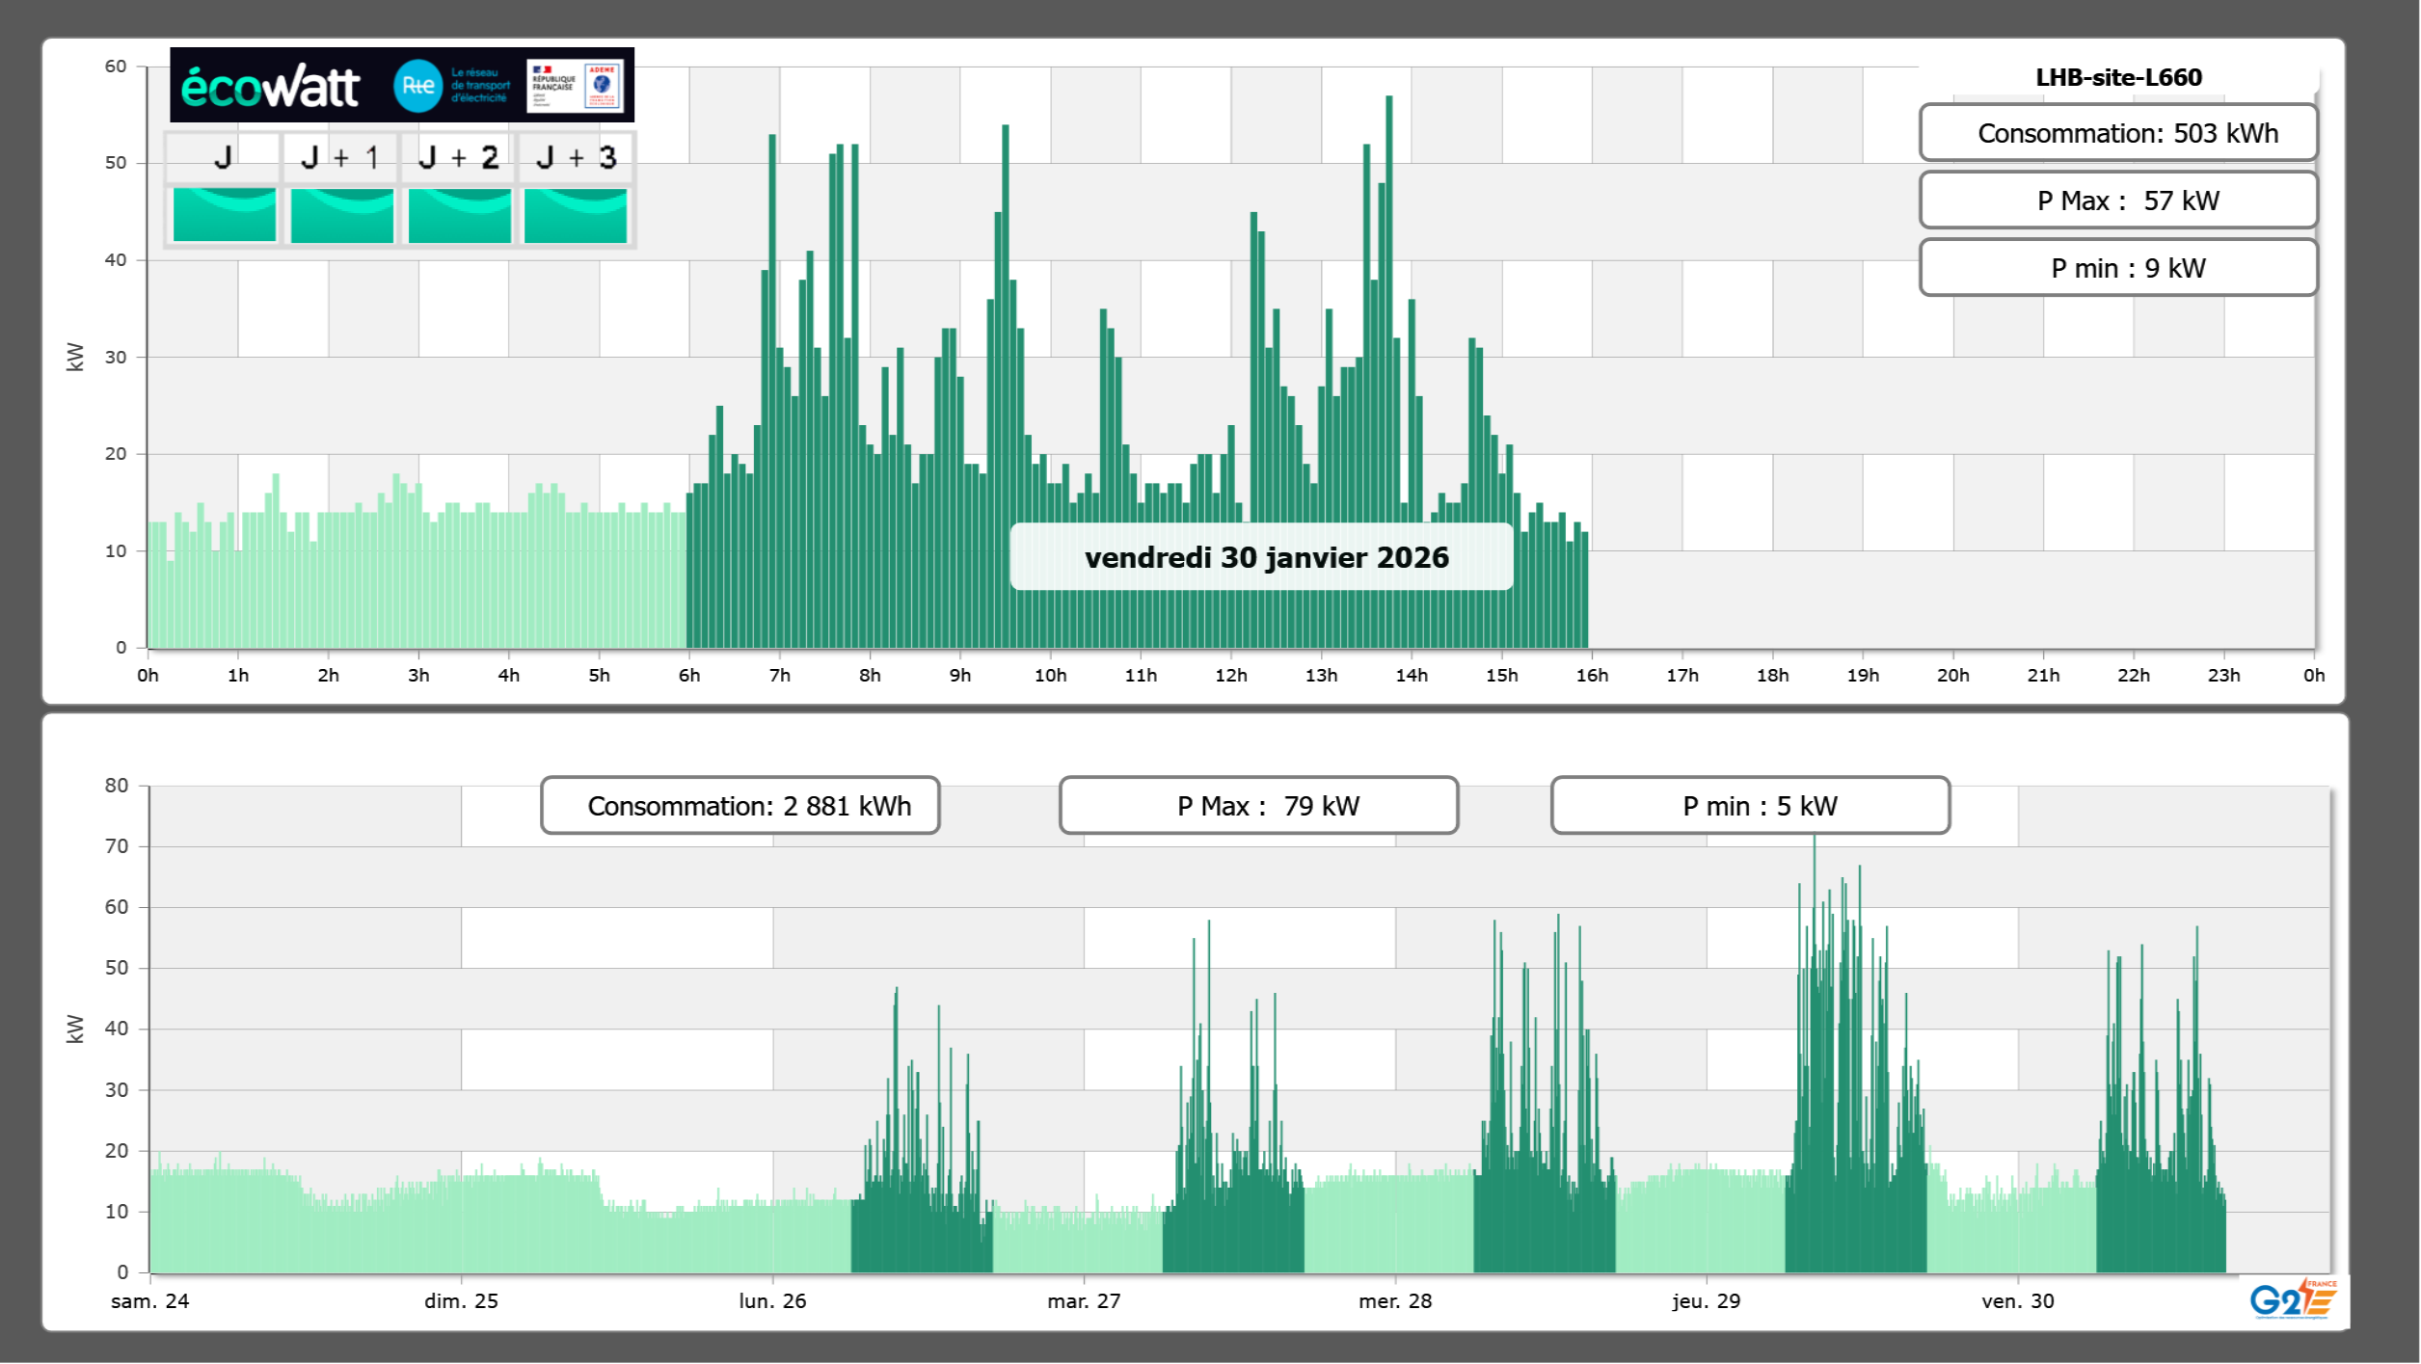Click the écoWatt logo
The image size is (2421, 1364).
(x=270, y=87)
